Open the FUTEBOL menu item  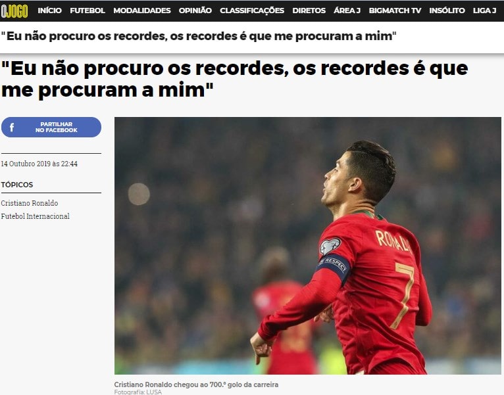coord(88,11)
